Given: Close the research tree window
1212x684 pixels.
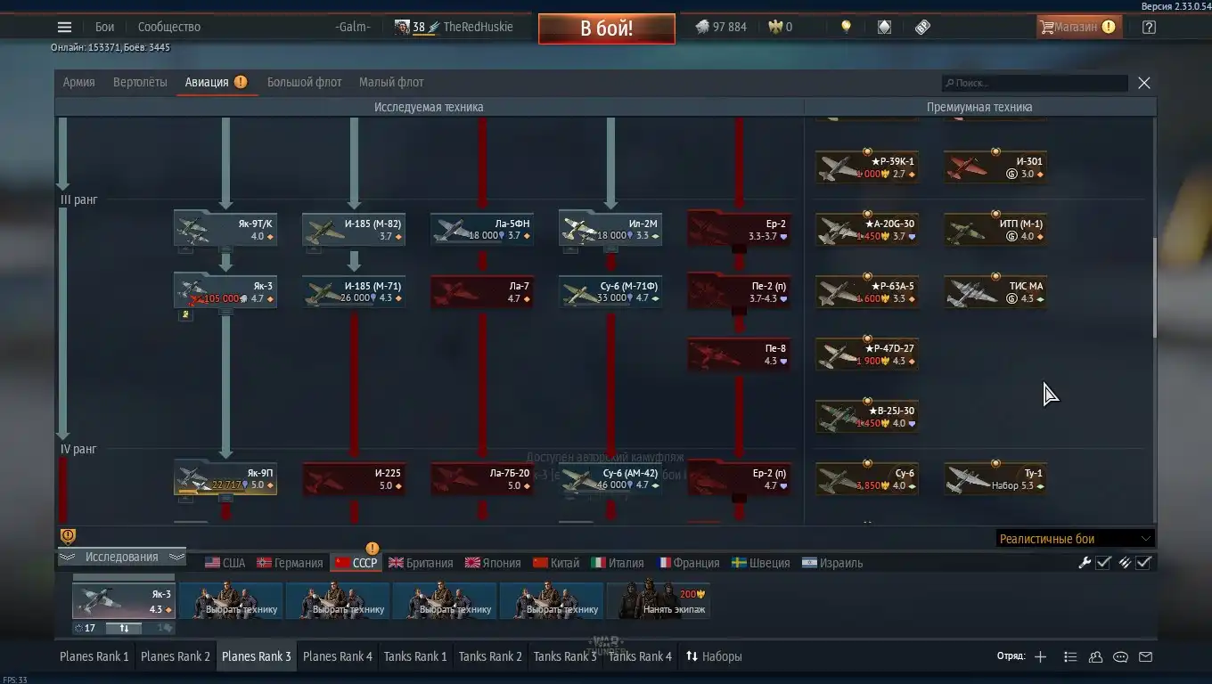Looking at the screenshot, I should [x=1144, y=83].
